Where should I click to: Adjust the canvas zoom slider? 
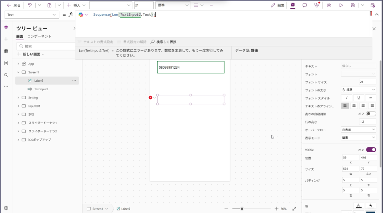click(242, 209)
